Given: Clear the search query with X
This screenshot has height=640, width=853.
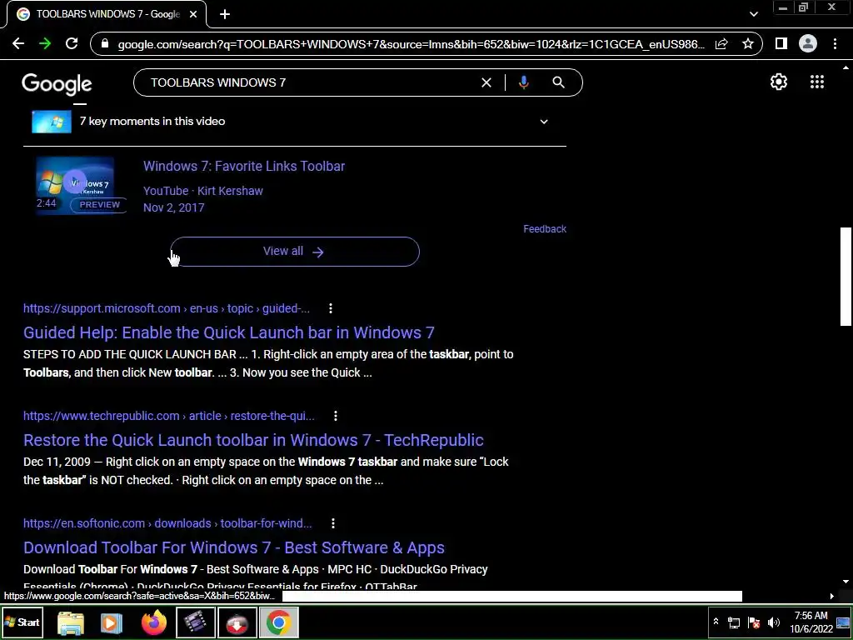Looking at the screenshot, I should point(486,82).
